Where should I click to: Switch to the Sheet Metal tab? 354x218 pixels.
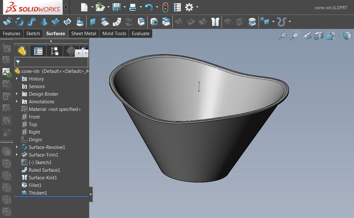pyautogui.click(x=84, y=34)
